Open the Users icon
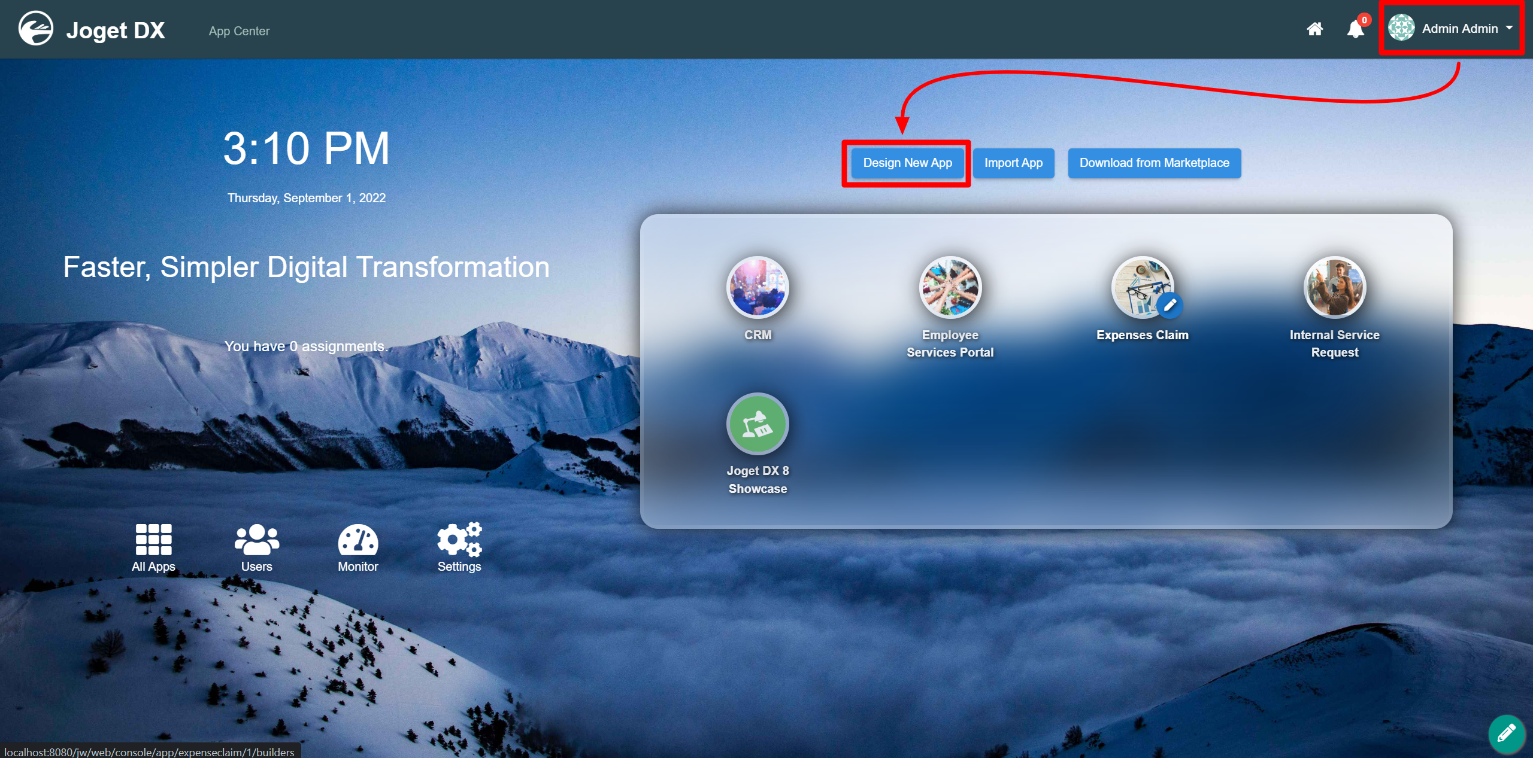1533x758 pixels. (256, 540)
